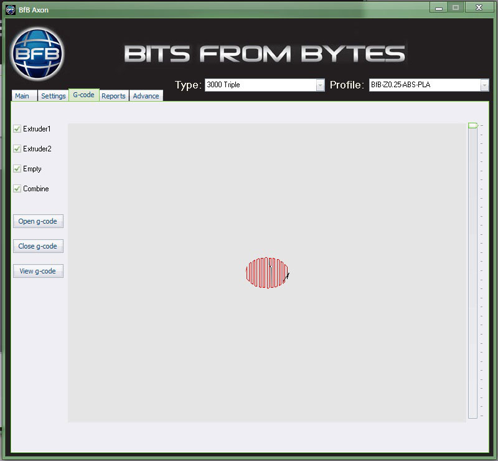Open the Settings tab
Image resolution: width=498 pixels, height=461 pixels.
pos(53,96)
